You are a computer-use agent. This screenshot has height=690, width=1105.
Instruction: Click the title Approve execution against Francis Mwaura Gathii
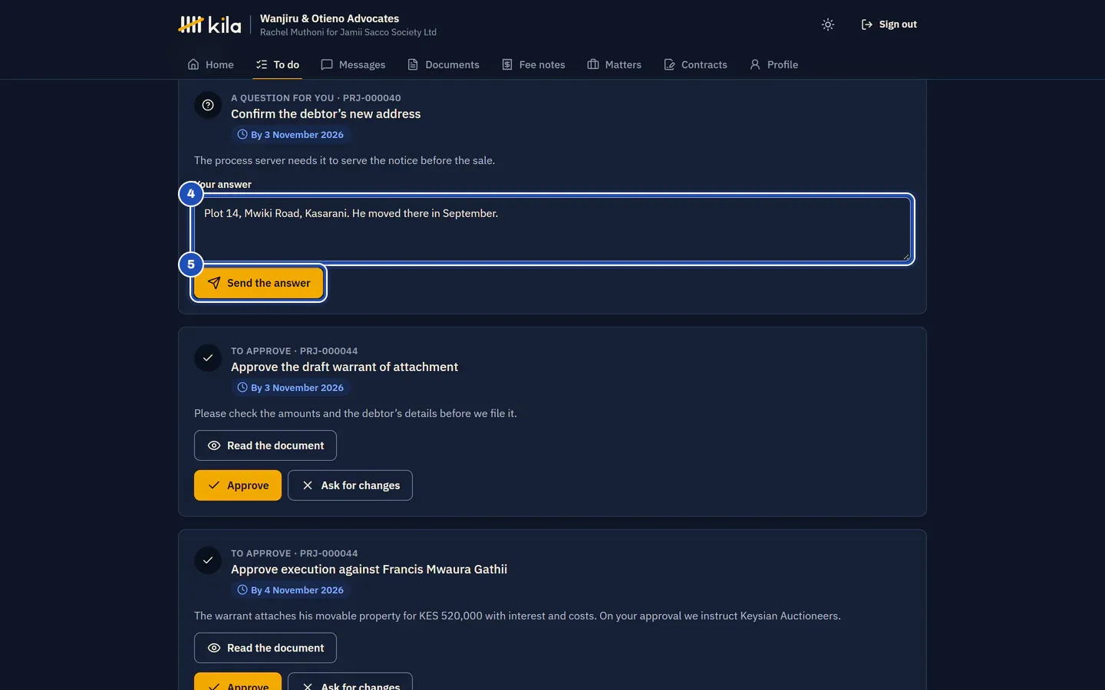point(369,569)
